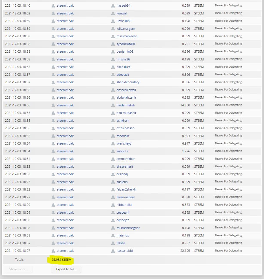Open the sualeha recipient link
Viewport: 264px width, 279px height.
point(122,182)
